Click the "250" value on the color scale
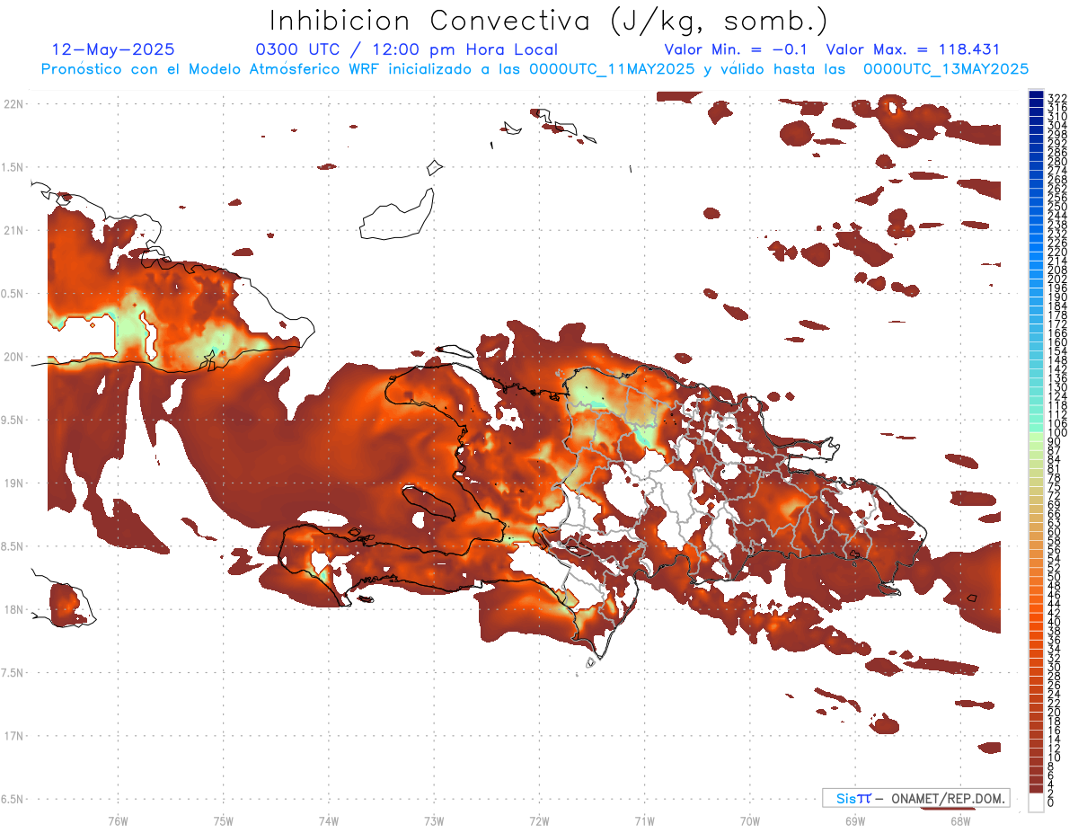This screenshot has width=1078, height=833. (x=1057, y=207)
